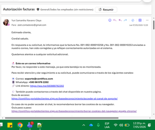Screen dimensions: 155x130
Task: Open the more actions ellipsis menu
Action: click(x=147, y=20)
